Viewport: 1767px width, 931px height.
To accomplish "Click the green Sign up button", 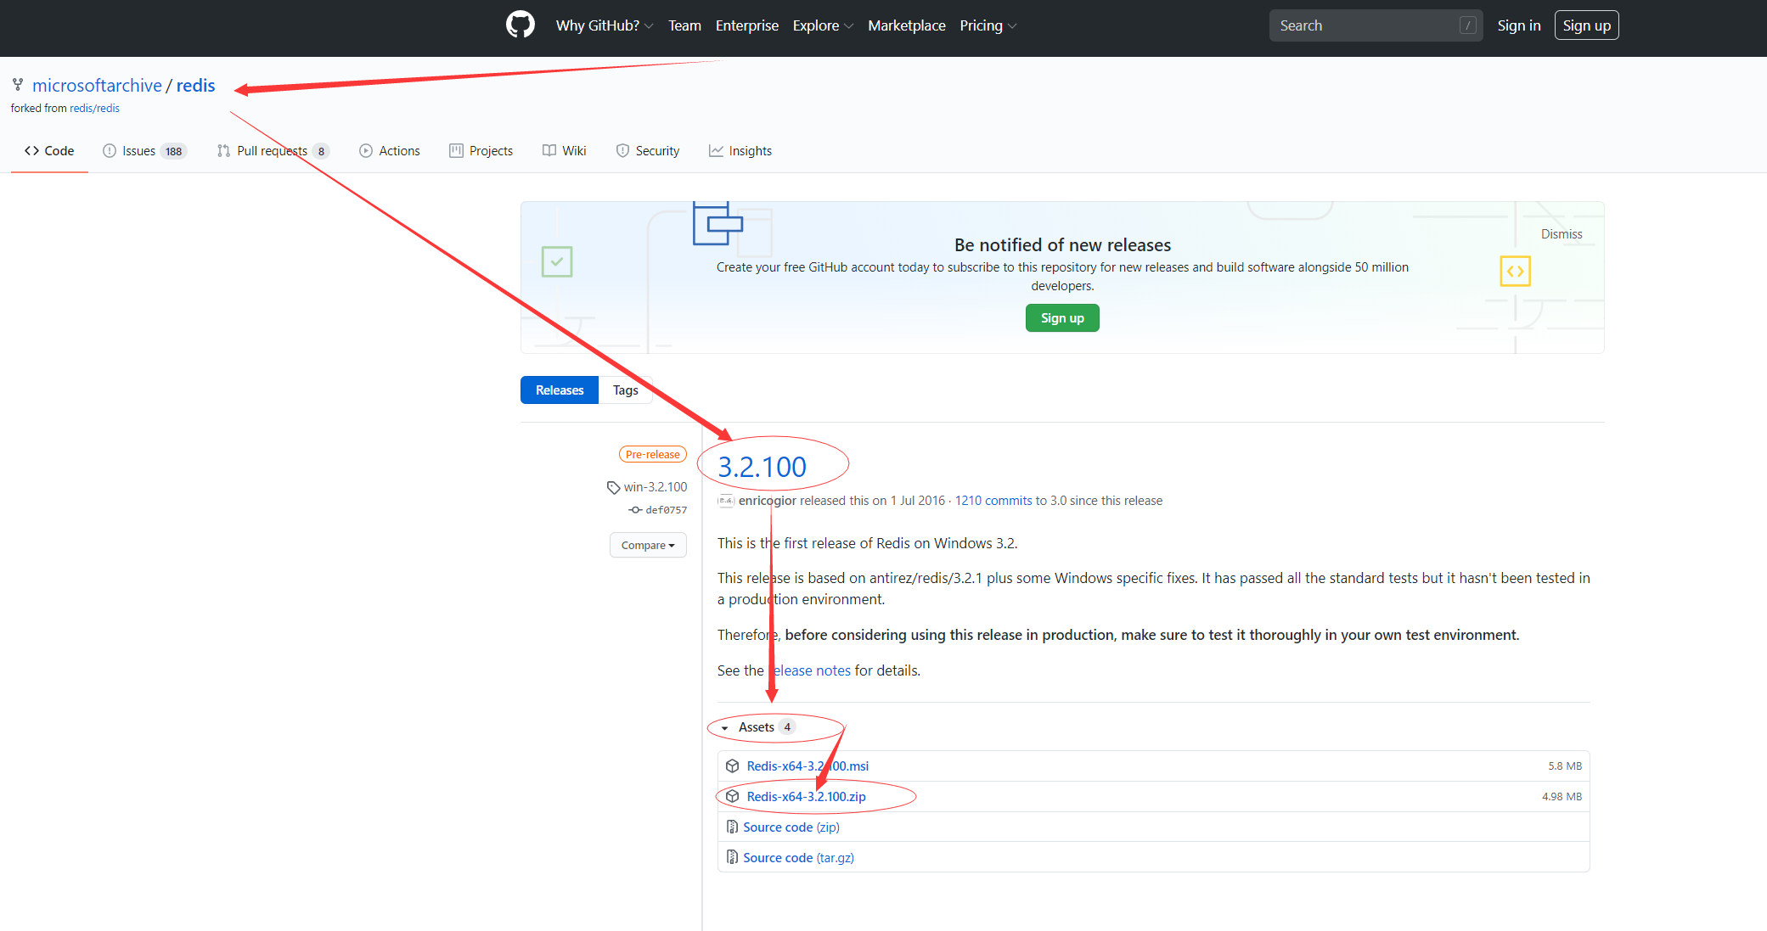I will pyautogui.click(x=1062, y=318).
